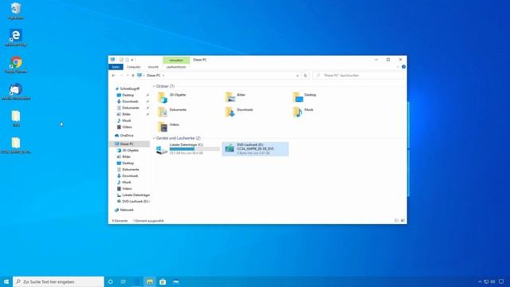The width and height of the screenshot is (510, 287).
Task: Open the Musik folder in main pane
Action: (297, 112)
